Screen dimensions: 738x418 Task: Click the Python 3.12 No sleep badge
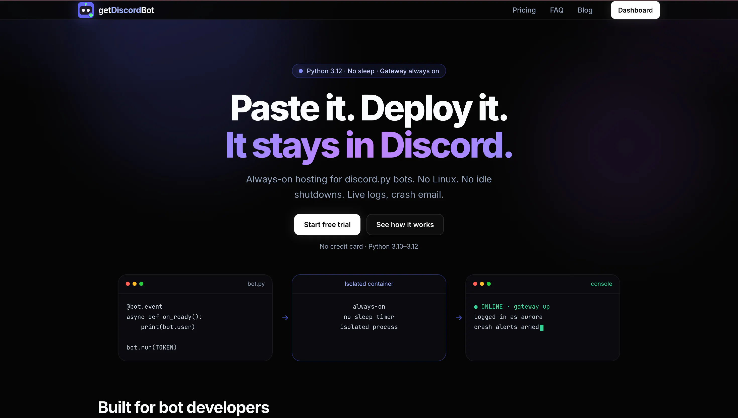[369, 71]
